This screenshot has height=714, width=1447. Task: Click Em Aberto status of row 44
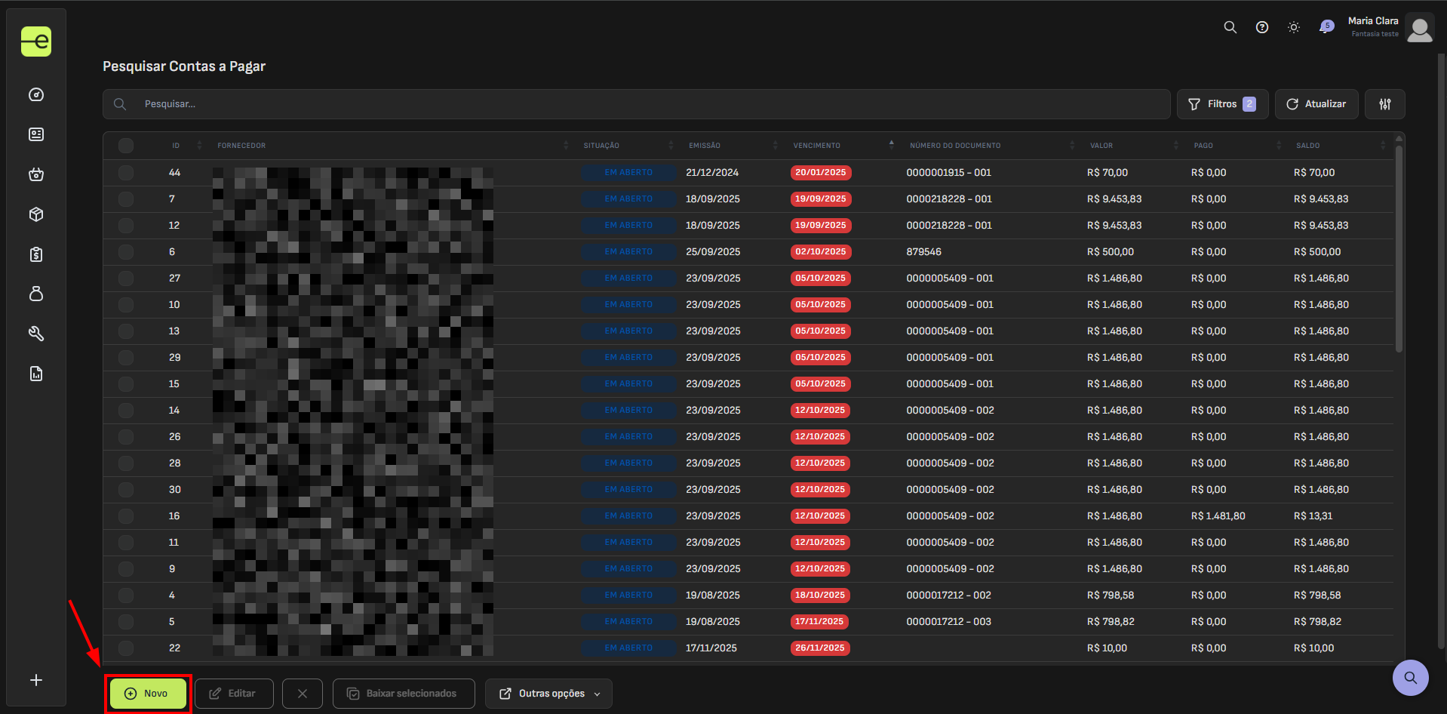tap(628, 173)
